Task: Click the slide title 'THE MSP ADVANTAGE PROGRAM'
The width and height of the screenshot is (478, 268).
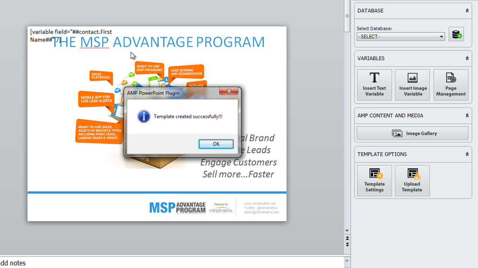Action: pyautogui.click(x=159, y=42)
